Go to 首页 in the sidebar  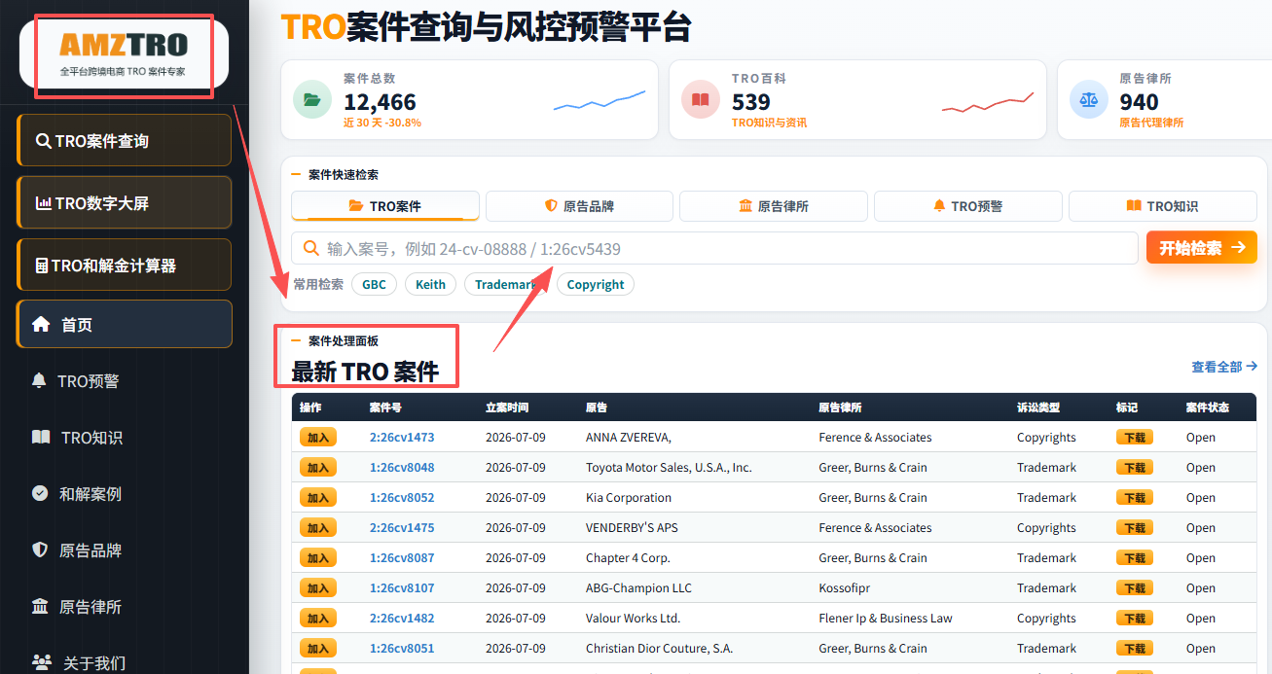coord(125,325)
